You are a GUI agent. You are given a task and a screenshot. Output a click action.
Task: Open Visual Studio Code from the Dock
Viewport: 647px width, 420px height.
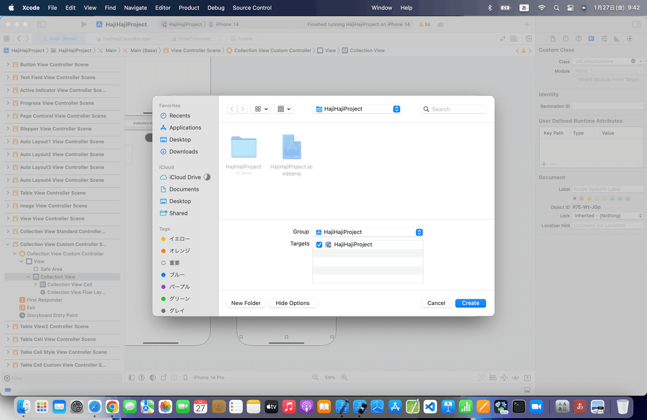429,406
